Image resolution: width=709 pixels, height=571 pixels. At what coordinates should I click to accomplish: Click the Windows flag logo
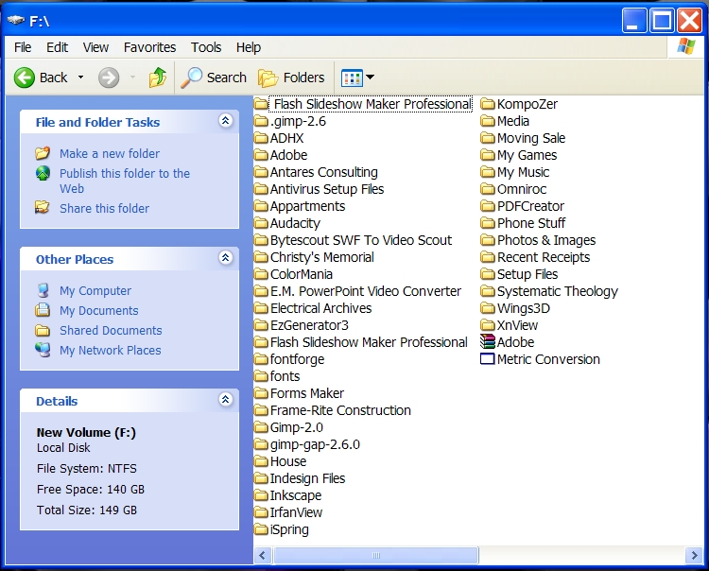(686, 46)
